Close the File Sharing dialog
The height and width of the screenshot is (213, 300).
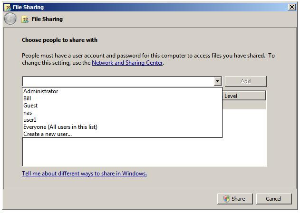tap(291, 7)
